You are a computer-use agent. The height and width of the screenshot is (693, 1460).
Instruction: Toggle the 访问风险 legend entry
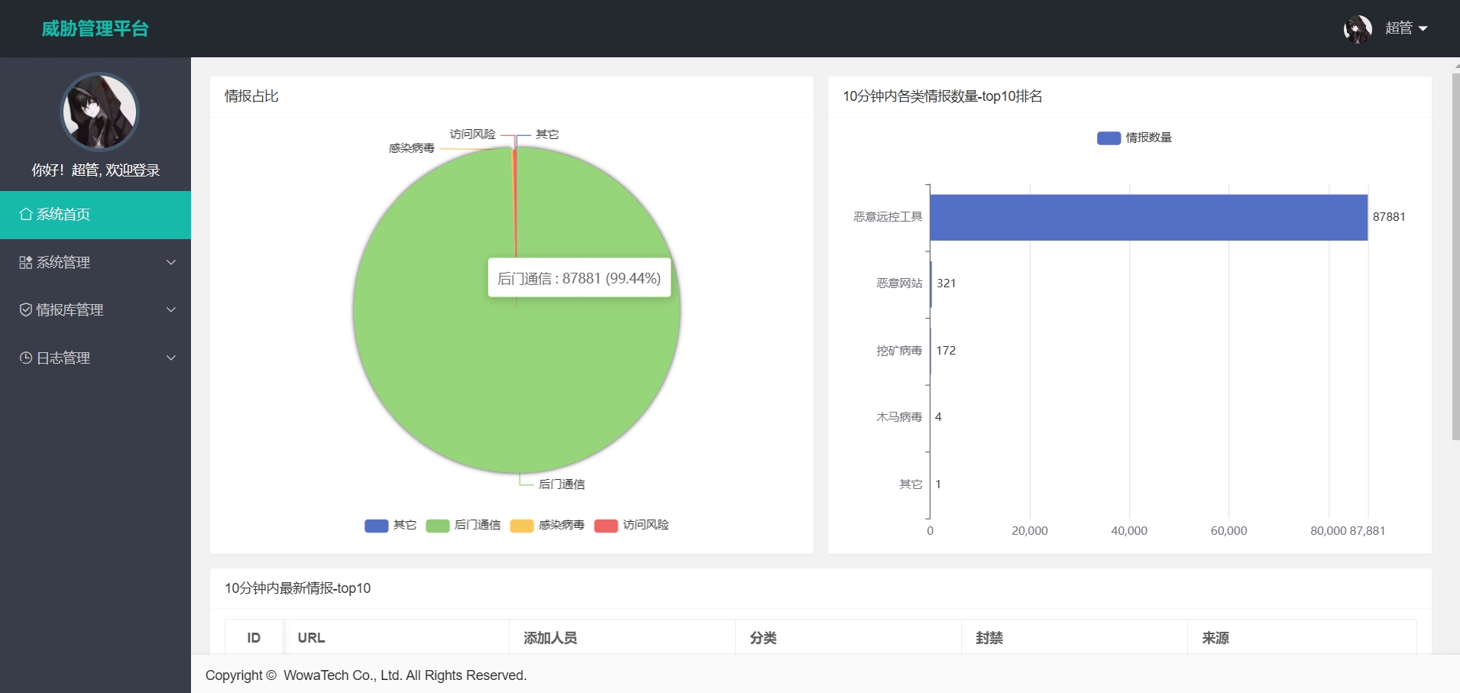point(631,526)
